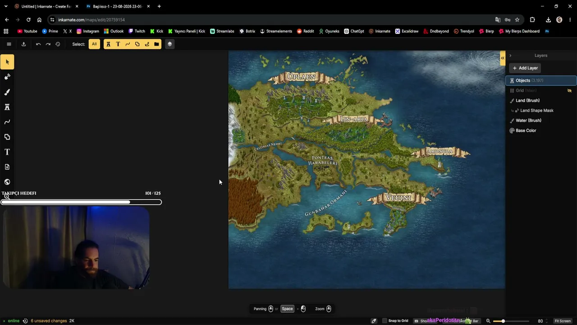Collapse the Layers panel with yellow chevrons

pos(503,58)
